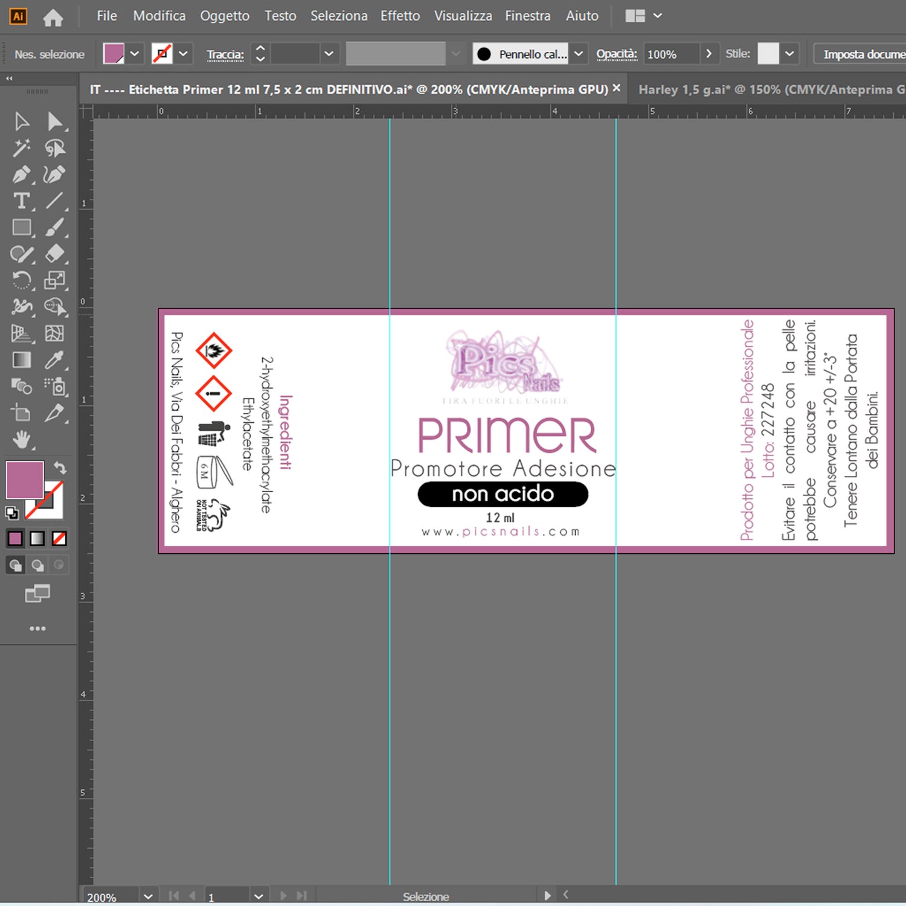This screenshot has height=906, width=906.
Task: Select the Symbol Sprayer tool
Action: (x=55, y=386)
